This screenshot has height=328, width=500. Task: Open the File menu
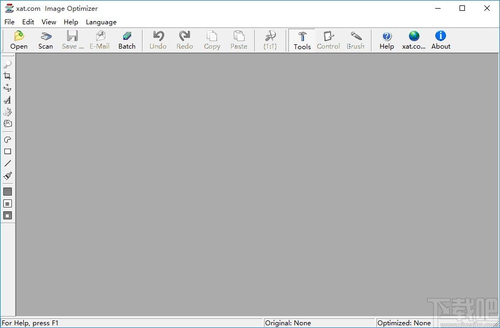point(9,22)
